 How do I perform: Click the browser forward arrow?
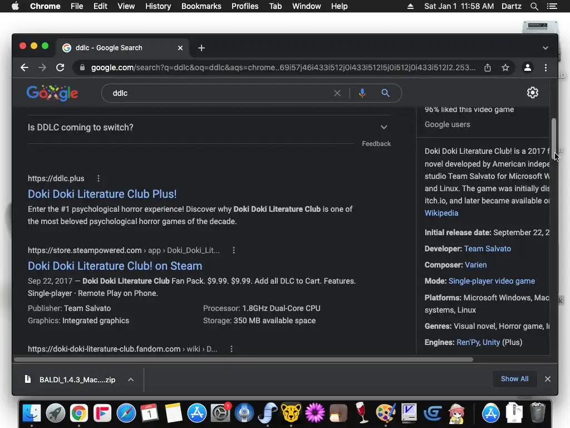tap(42, 67)
